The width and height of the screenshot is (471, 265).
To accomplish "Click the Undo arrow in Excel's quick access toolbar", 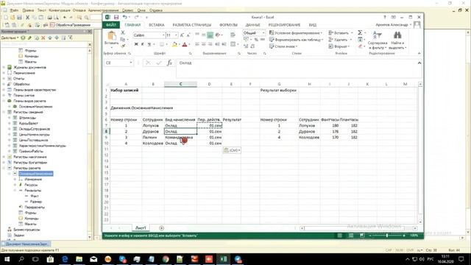I will pos(124,17).
